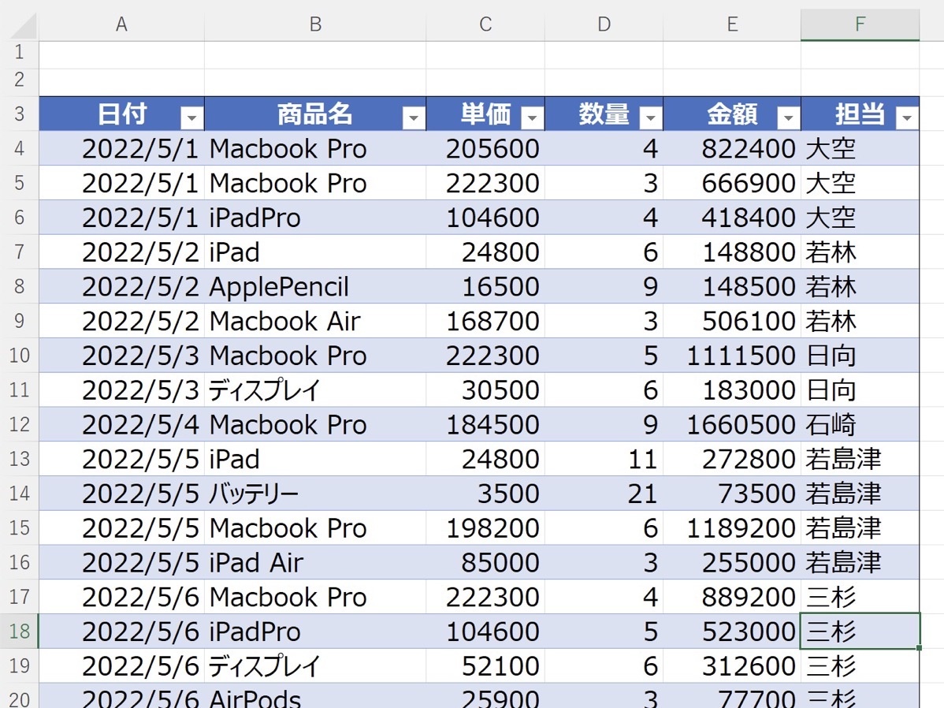Select row 10 header

point(19,356)
